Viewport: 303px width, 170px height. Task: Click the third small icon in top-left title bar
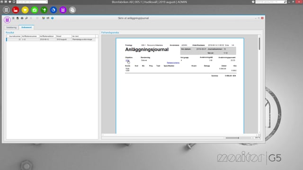[x=10, y=2]
